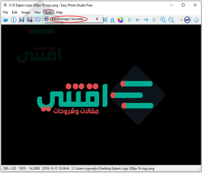The height and width of the screenshot is (173, 202).
Task: Click the Save As icon with red arrow
Action: [x=30, y=20]
